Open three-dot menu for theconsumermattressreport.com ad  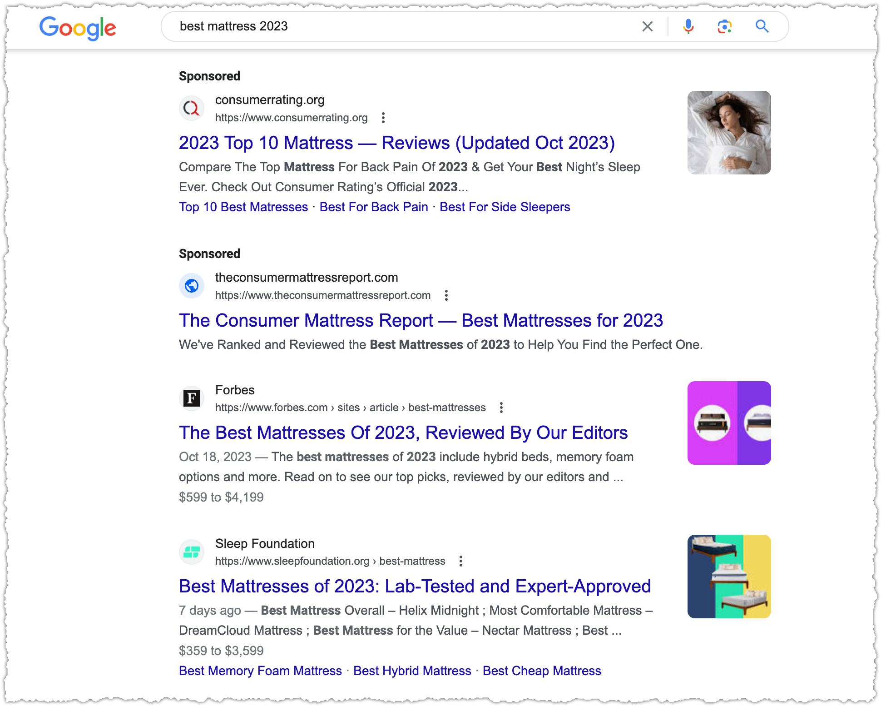(x=446, y=295)
